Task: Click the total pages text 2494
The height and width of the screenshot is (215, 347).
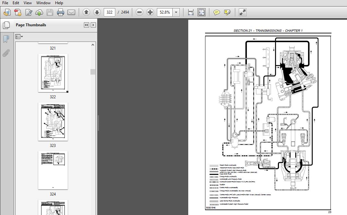Action: pyautogui.click(x=125, y=12)
